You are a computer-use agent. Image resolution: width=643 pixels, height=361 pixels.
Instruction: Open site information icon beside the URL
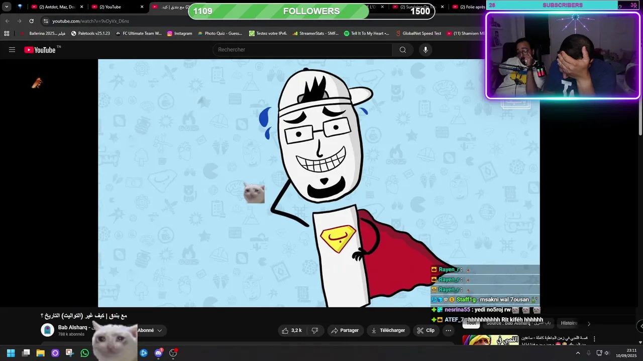(x=46, y=21)
